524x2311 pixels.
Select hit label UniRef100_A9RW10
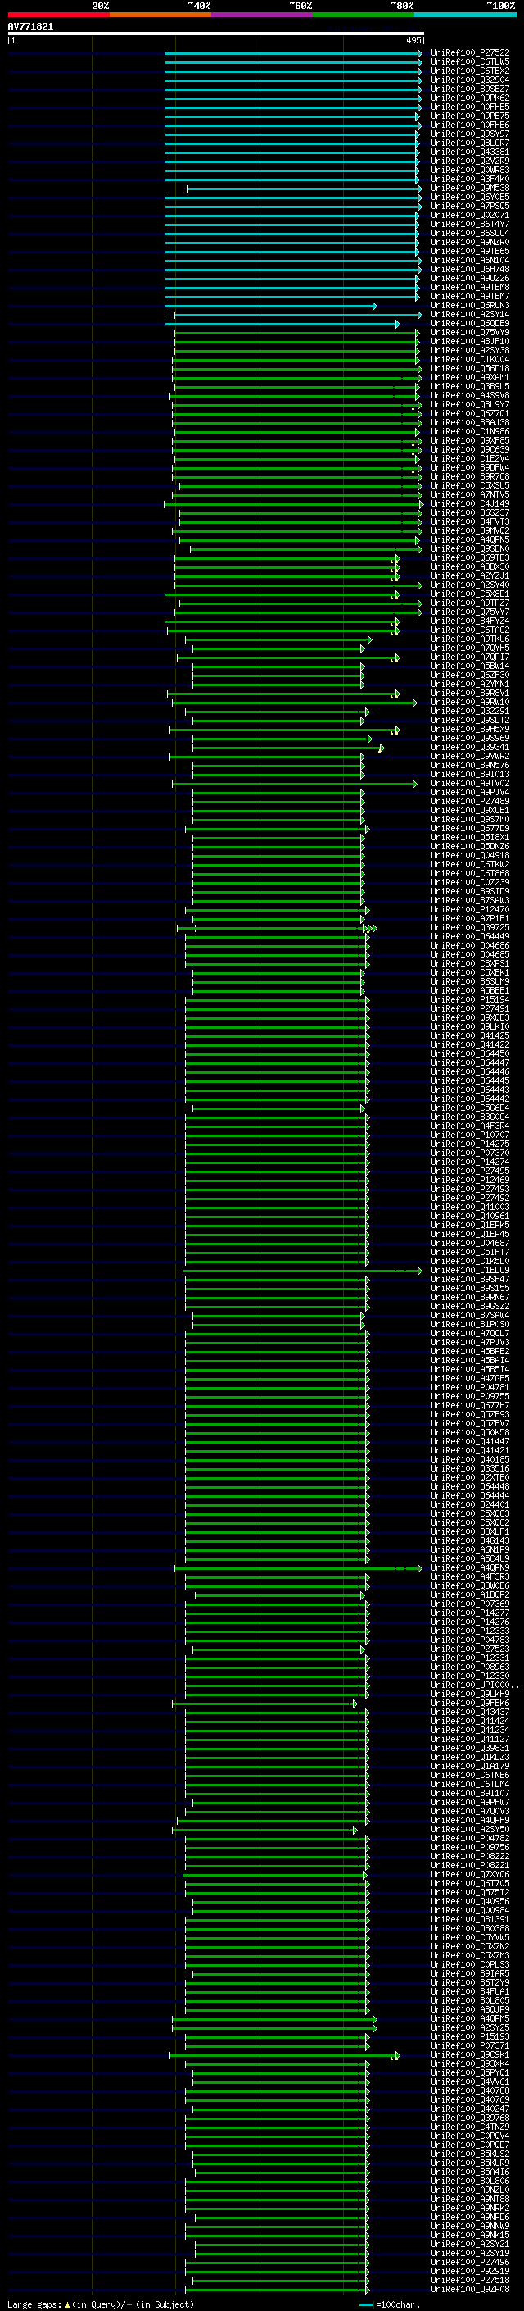469,702
